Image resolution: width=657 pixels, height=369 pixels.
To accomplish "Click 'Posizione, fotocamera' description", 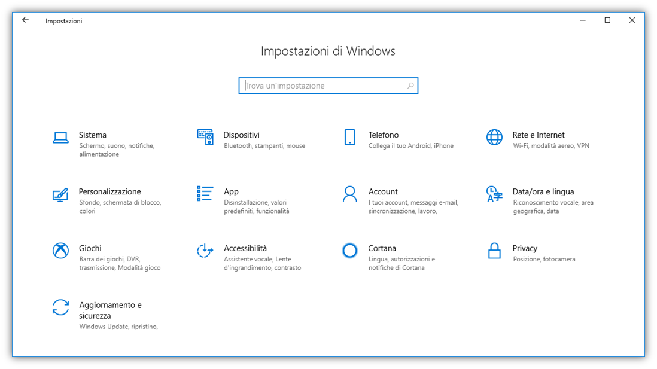I will click(544, 260).
